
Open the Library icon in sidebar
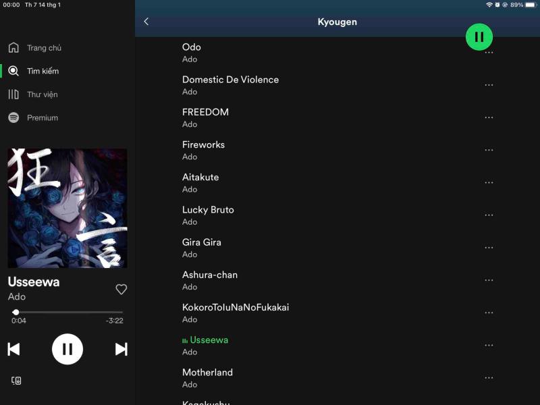coord(13,94)
